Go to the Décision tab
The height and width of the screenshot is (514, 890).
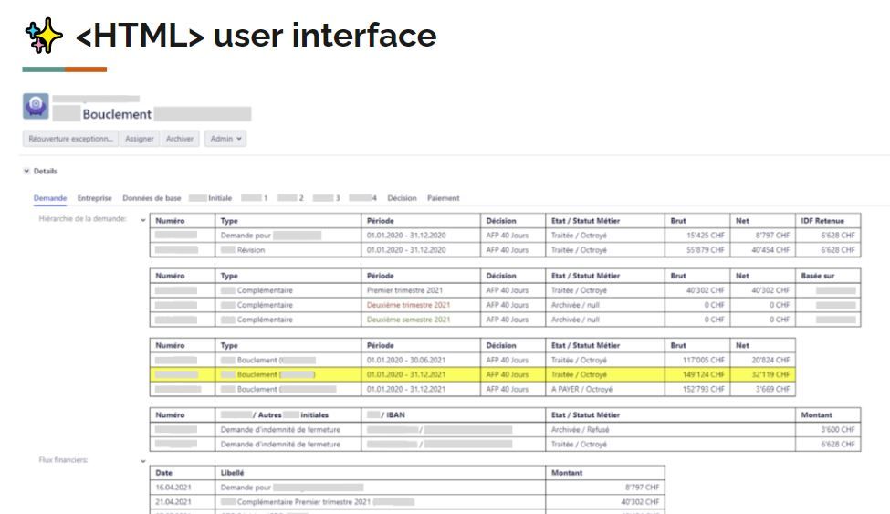(x=402, y=198)
